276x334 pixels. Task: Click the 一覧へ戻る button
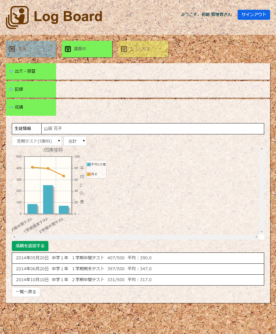click(x=26, y=292)
